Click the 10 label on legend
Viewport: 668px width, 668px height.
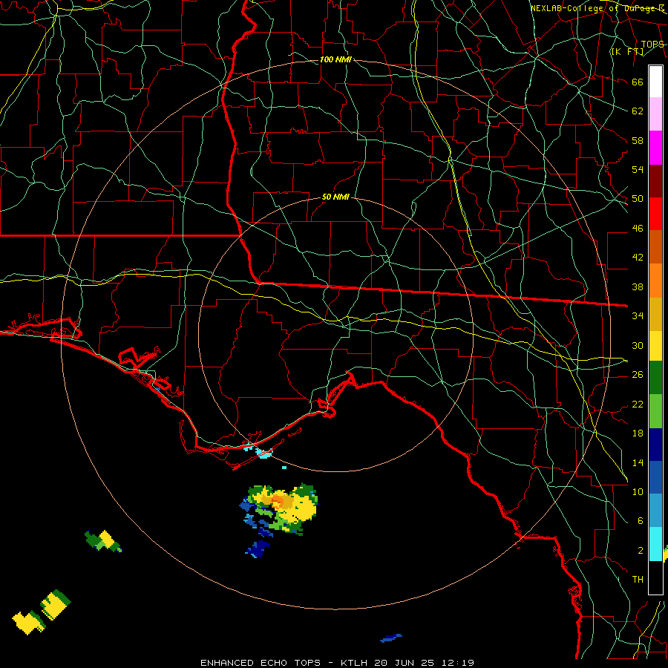(x=638, y=491)
